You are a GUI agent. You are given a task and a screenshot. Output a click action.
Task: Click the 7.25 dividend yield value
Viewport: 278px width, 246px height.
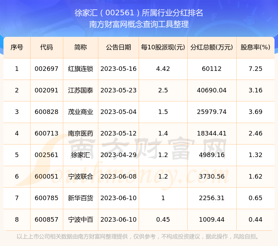(x=255, y=69)
